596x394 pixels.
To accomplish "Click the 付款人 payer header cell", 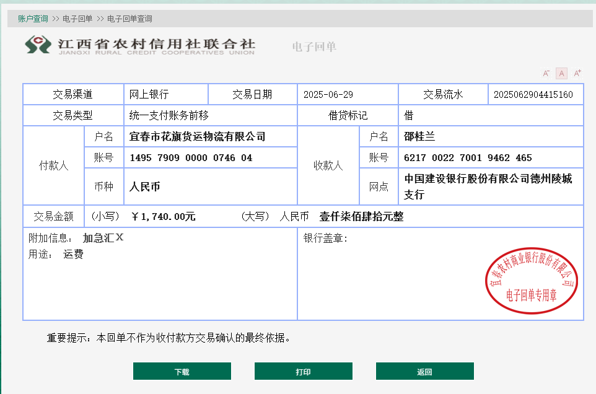I will point(54,165).
